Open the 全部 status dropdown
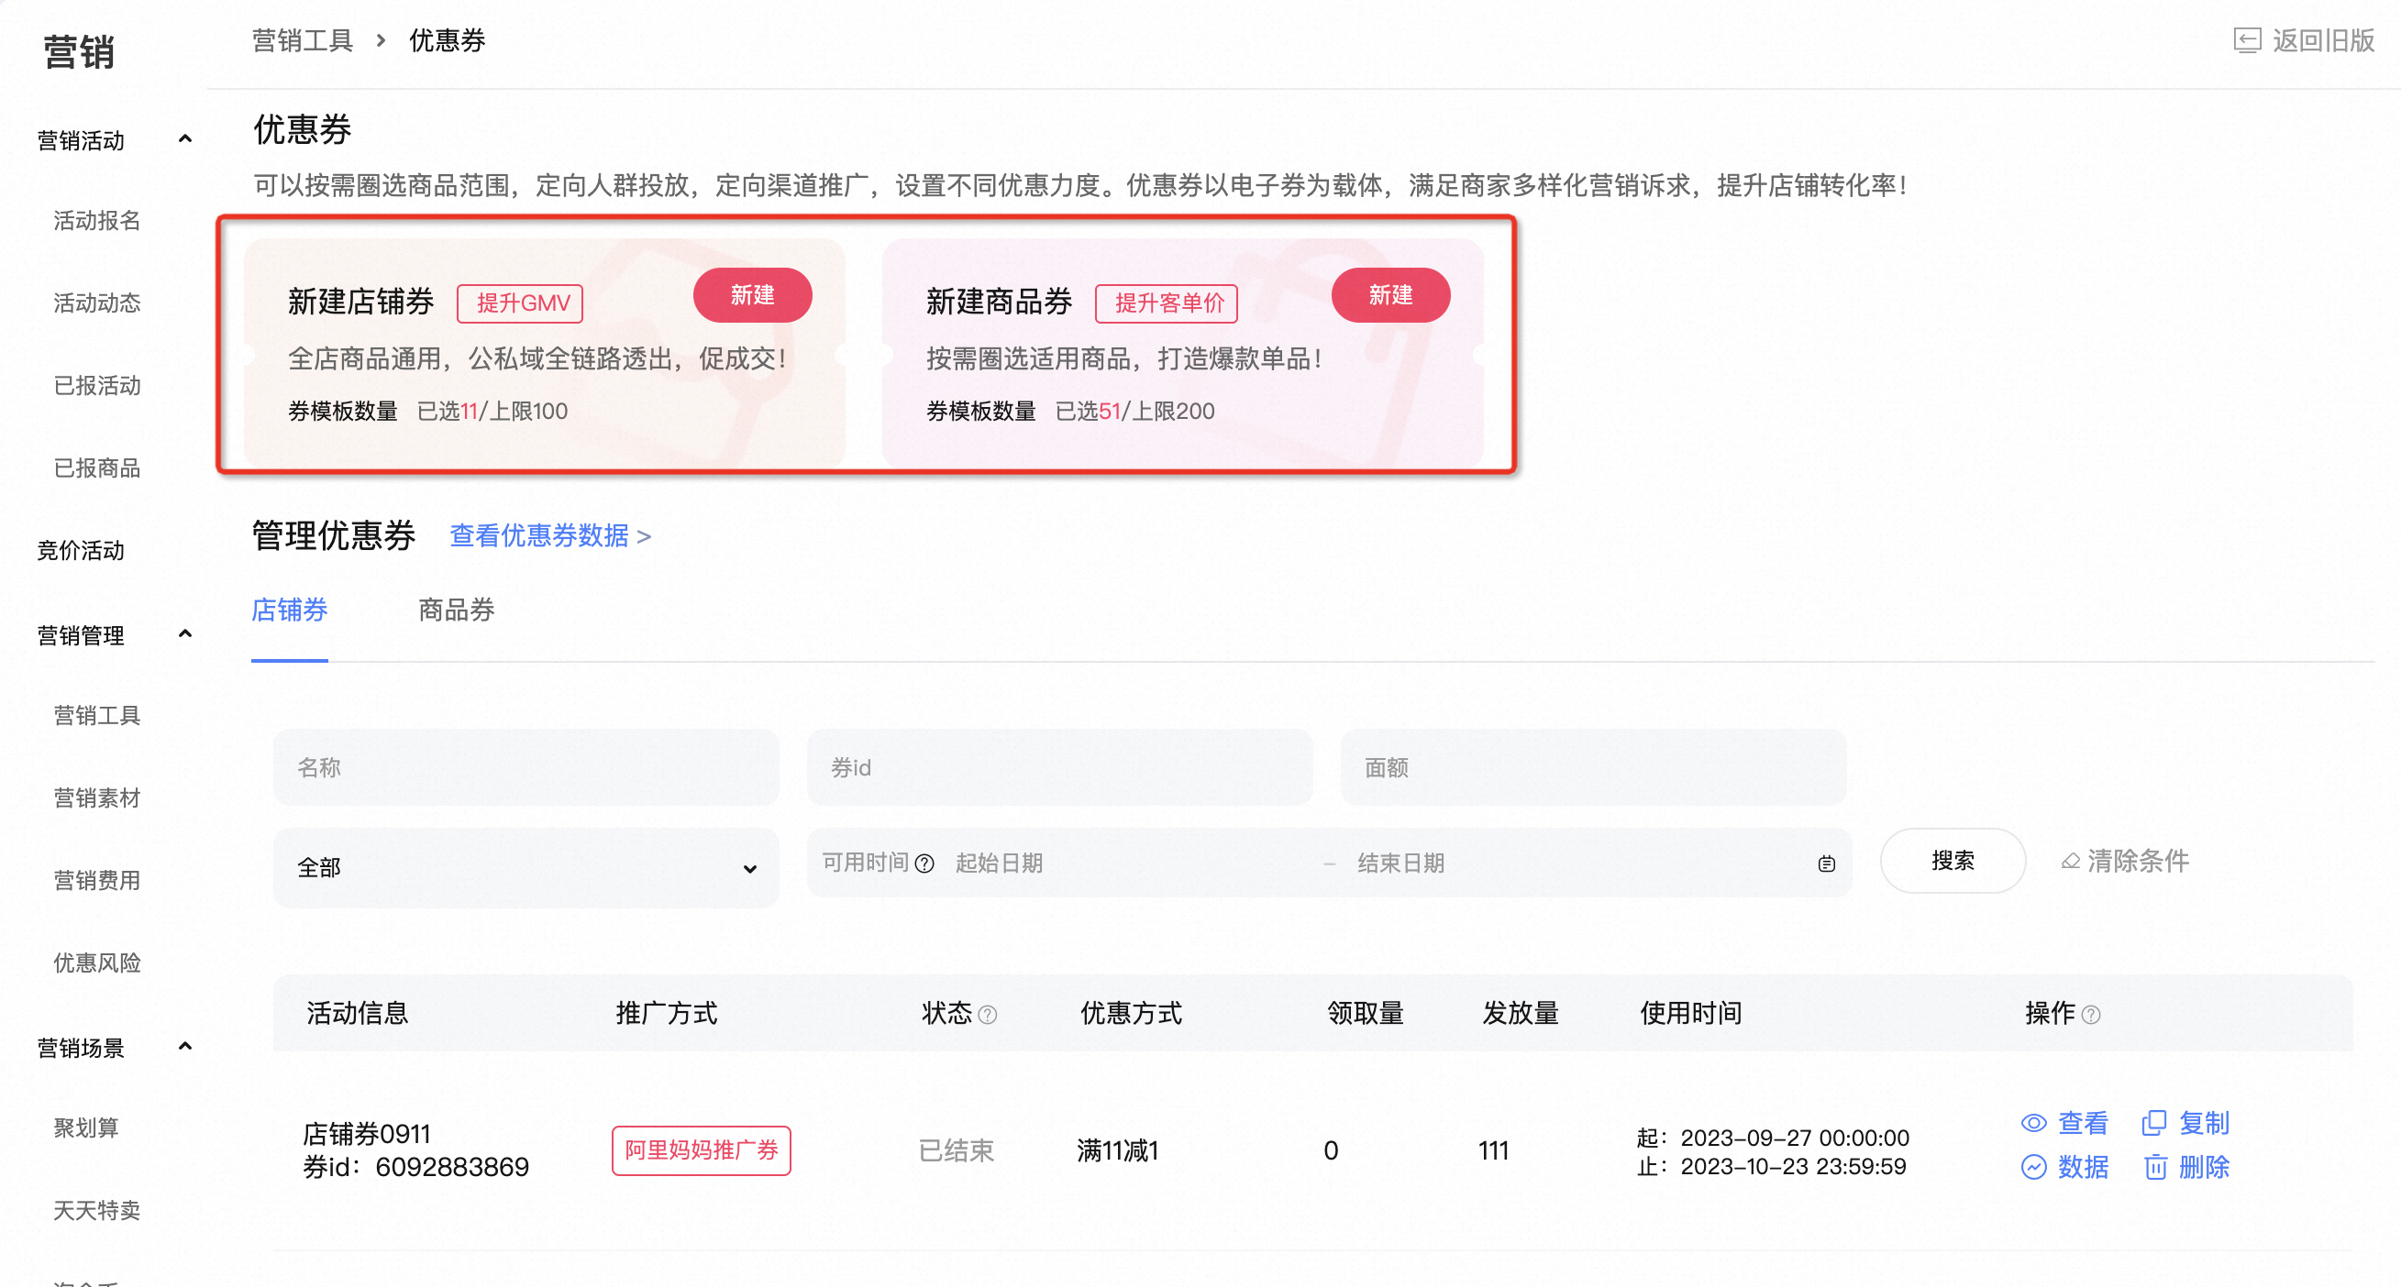 click(526, 868)
